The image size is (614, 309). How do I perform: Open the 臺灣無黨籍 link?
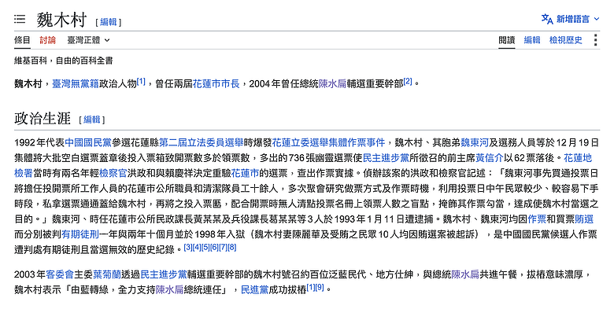coord(76,83)
